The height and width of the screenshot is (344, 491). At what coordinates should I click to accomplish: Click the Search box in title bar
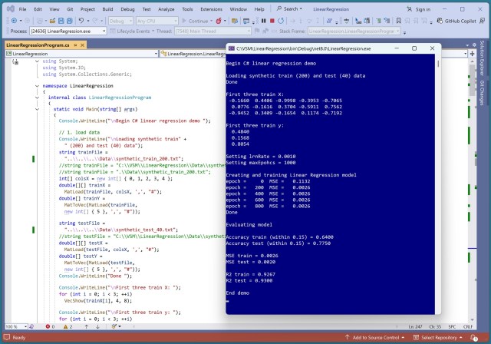tap(290, 8)
